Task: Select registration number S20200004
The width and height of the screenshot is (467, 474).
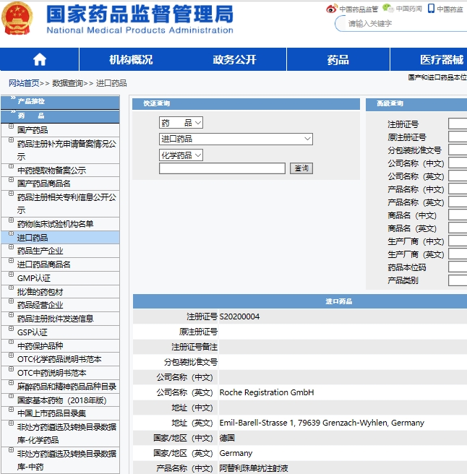Action: (x=239, y=316)
